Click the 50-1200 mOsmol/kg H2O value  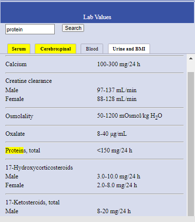click(x=130, y=116)
